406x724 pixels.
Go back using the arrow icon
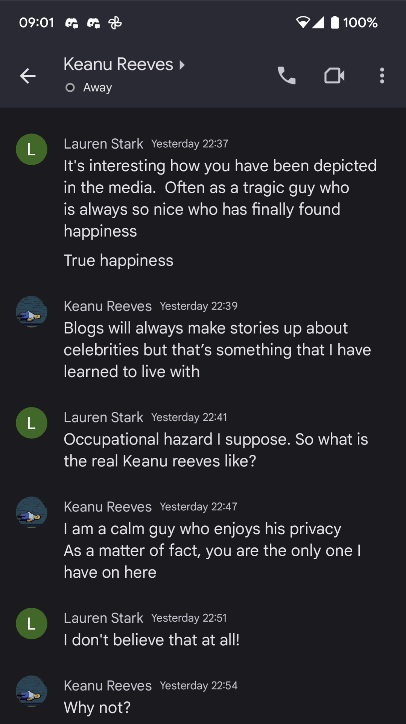pos(28,76)
